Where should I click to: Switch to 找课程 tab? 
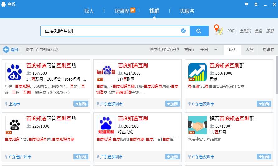(x=122, y=11)
